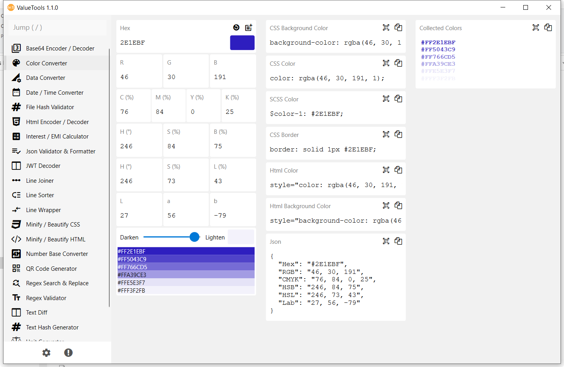Click the Darken label
The height and width of the screenshot is (367, 564).
click(129, 237)
